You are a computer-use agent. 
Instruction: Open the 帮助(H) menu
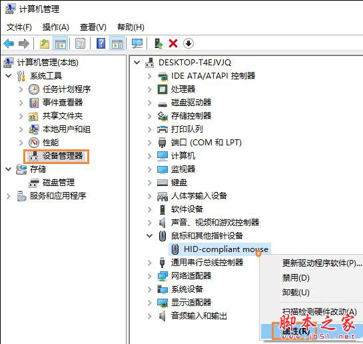pos(131,27)
